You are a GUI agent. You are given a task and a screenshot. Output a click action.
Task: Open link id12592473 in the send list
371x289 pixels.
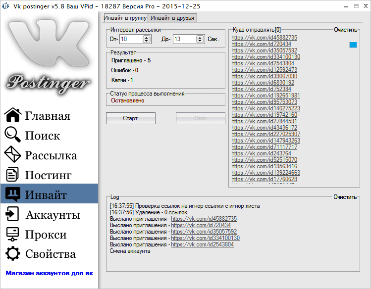tap(265, 70)
